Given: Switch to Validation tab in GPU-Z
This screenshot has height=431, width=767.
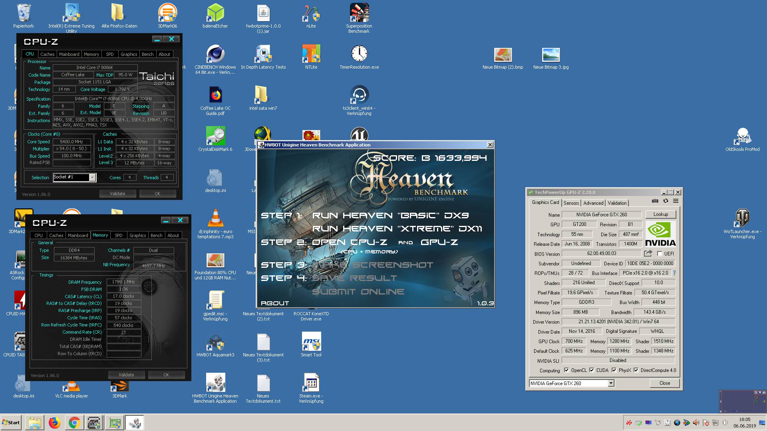Looking at the screenshot, I should pos(617,203).
